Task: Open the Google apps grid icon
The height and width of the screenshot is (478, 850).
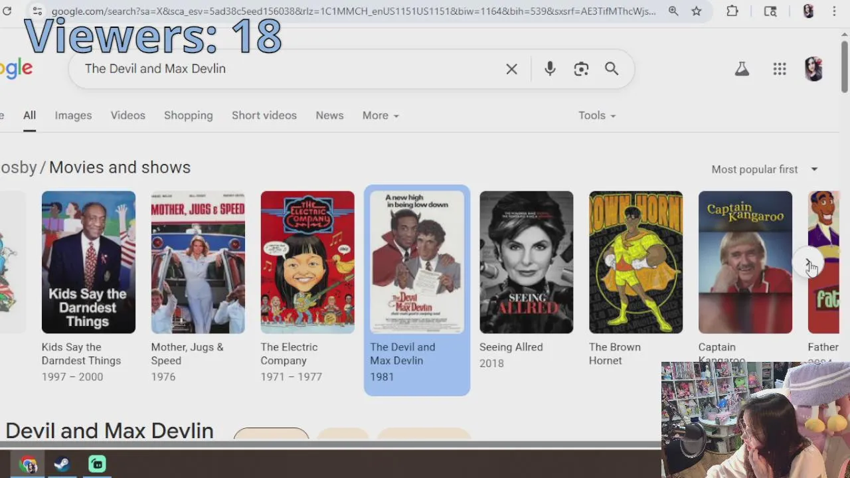Action: coord(780,69)
